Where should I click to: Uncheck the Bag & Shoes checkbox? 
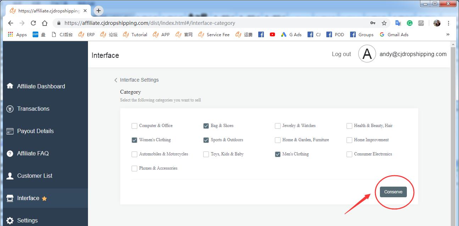tap(206, 126)
